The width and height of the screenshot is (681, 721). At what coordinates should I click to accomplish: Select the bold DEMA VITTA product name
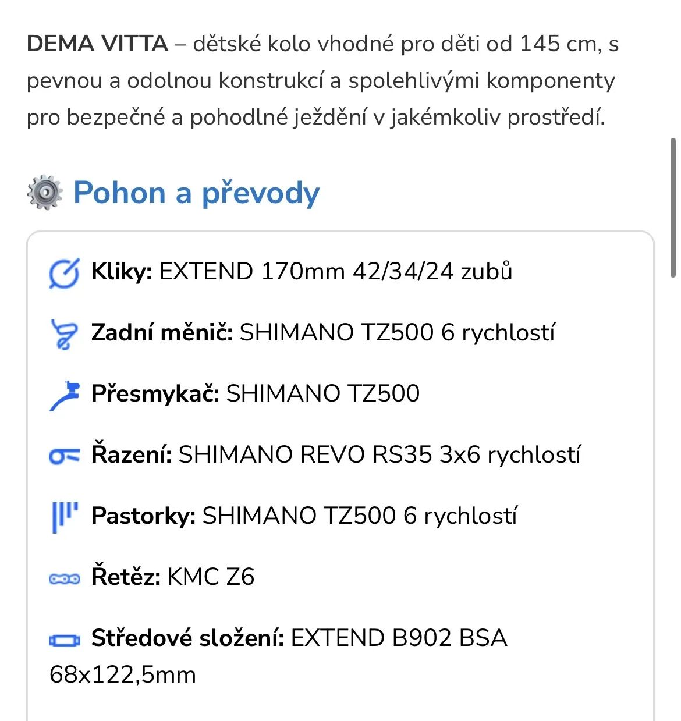point(97,44)
